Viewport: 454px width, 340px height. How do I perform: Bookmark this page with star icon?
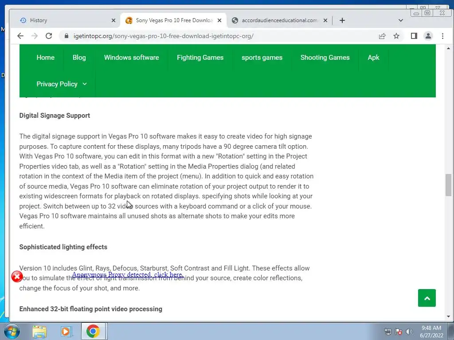point(396,36)
